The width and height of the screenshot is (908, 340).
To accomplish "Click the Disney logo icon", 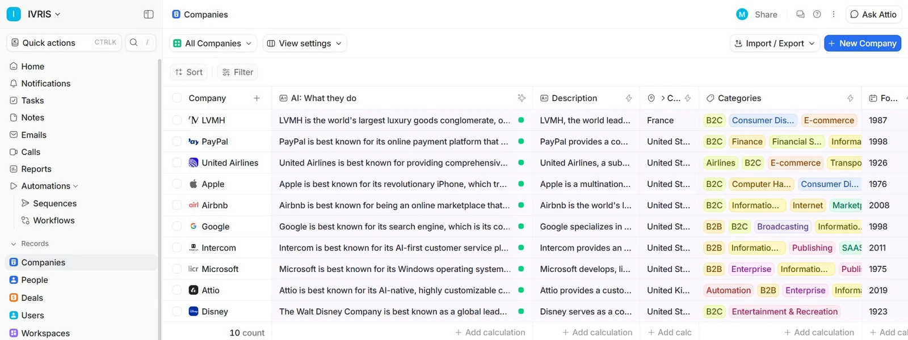I will pyautogui.click(x=194, y=311).
